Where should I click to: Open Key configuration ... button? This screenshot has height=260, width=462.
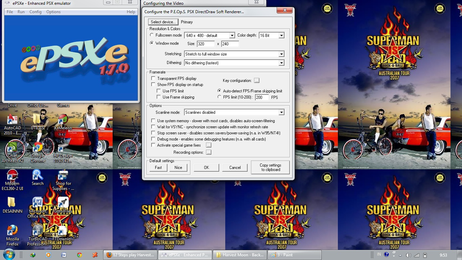click(x=256, y=81)
